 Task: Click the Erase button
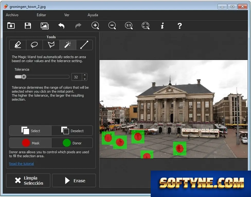click(74, 181)
